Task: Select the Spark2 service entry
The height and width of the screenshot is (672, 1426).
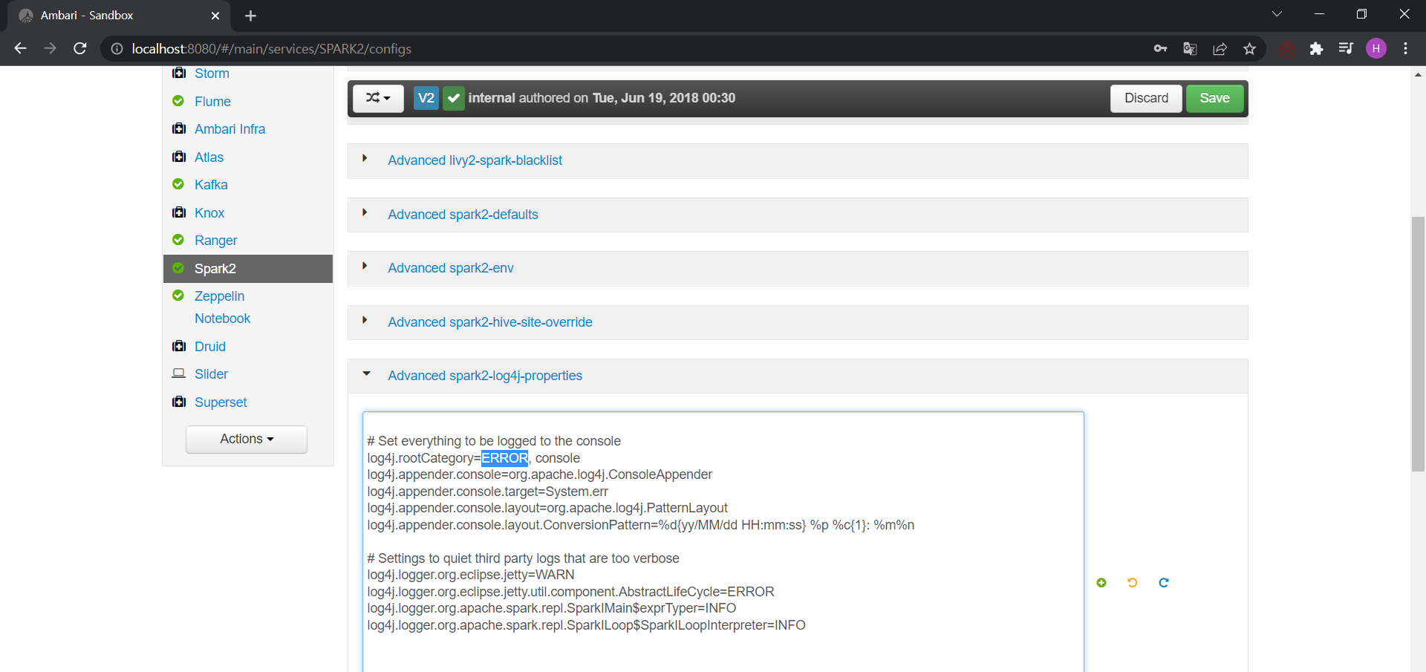Action: pyautogui.click(x=248, y=269)
